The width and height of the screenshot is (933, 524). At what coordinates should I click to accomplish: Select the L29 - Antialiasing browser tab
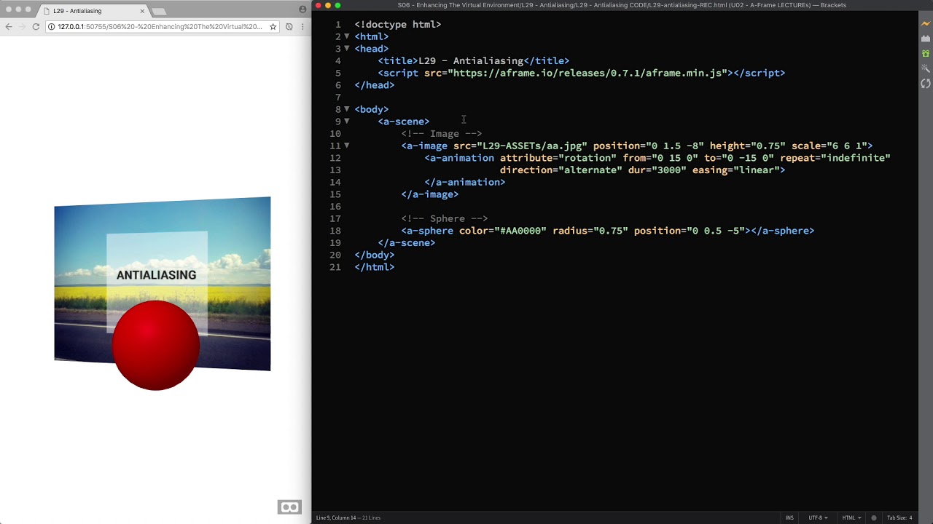[x=93, y=11]
